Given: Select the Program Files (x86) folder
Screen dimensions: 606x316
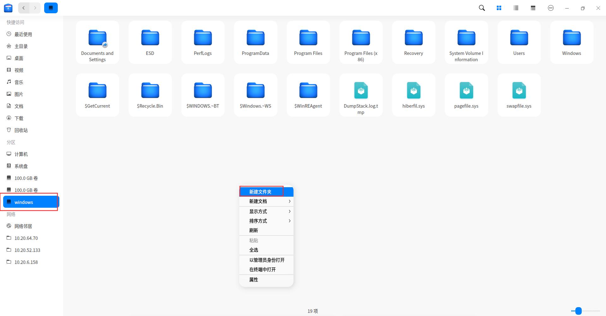Looking at the screenshot, I should [x=361, y=42].
